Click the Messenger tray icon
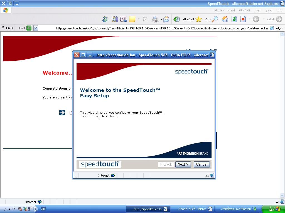Viewport: 285px width, 213px height. click(x=25, y=209)
